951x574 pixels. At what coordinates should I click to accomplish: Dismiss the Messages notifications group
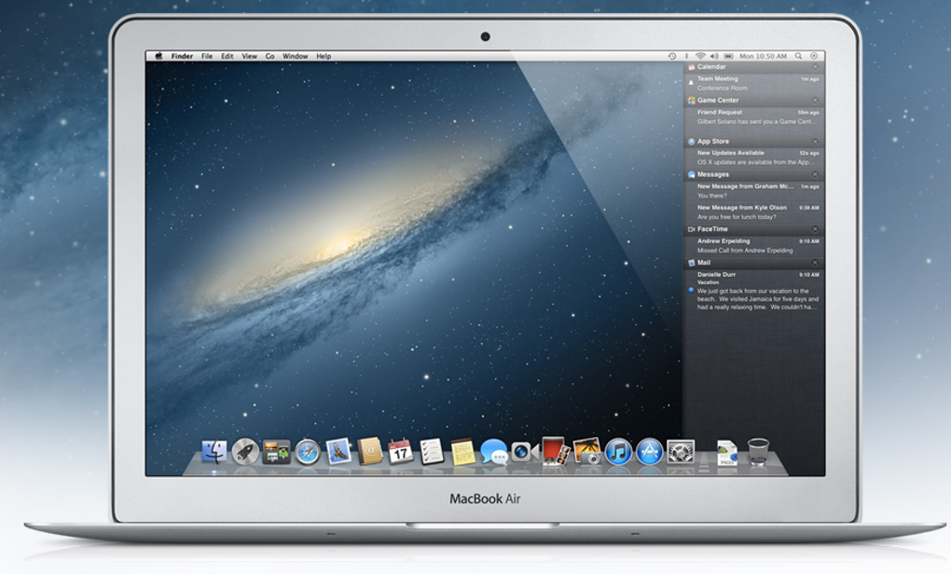tap(815, 174)
